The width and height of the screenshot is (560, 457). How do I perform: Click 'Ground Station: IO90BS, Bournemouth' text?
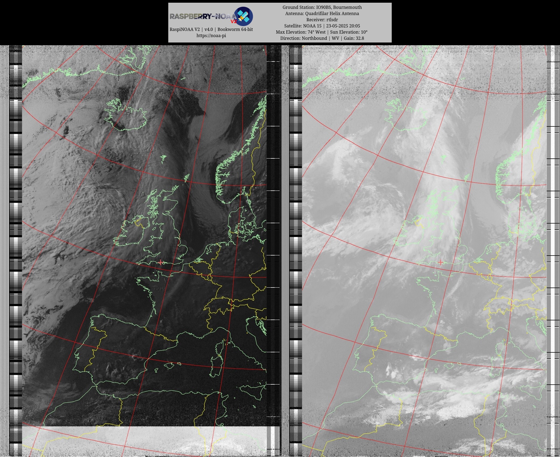pyautogui.click(x=322, y=7)
